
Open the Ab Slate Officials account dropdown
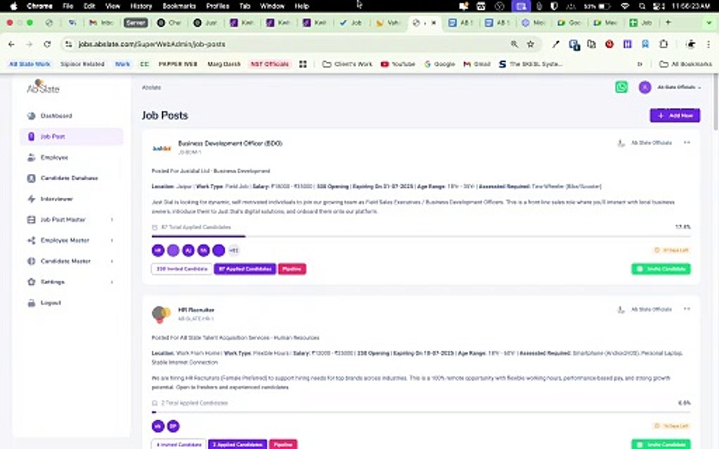(679, 87)
